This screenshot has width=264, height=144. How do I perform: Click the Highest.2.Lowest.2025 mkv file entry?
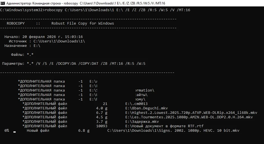pos(191,113)
